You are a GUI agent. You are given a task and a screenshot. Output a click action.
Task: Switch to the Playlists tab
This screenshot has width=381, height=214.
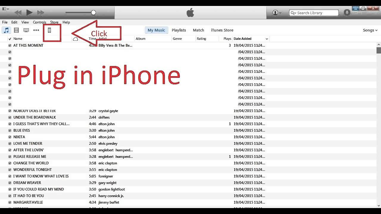(179, 30)
